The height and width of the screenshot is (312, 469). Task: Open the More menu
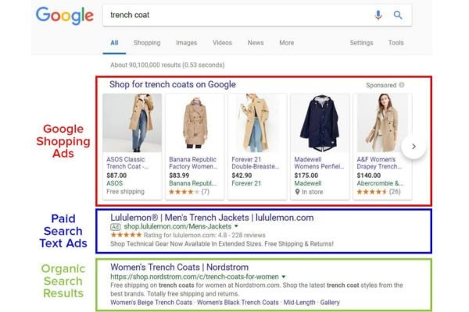pos(286,43)
